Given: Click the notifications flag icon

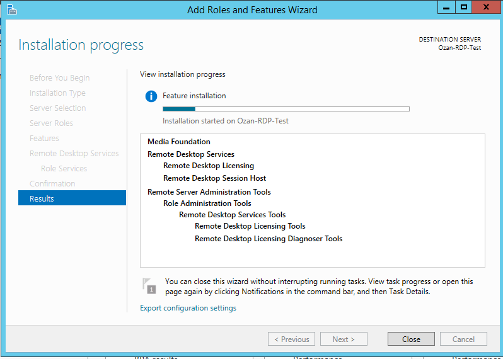Looking at the screenshot, I should [x=148, y=285].
